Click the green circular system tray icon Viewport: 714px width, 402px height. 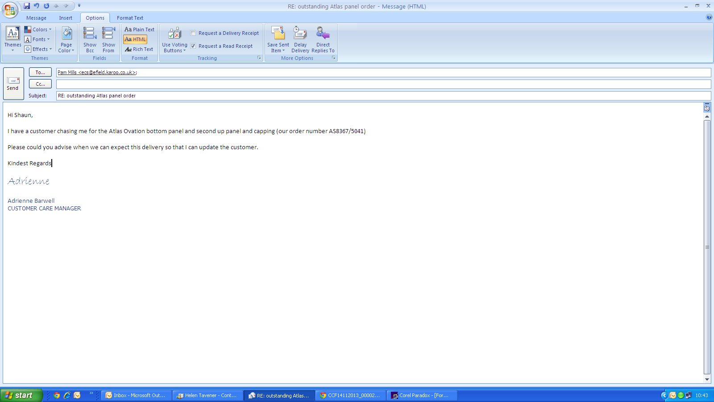pyautogui.click(x=681, y=395)
